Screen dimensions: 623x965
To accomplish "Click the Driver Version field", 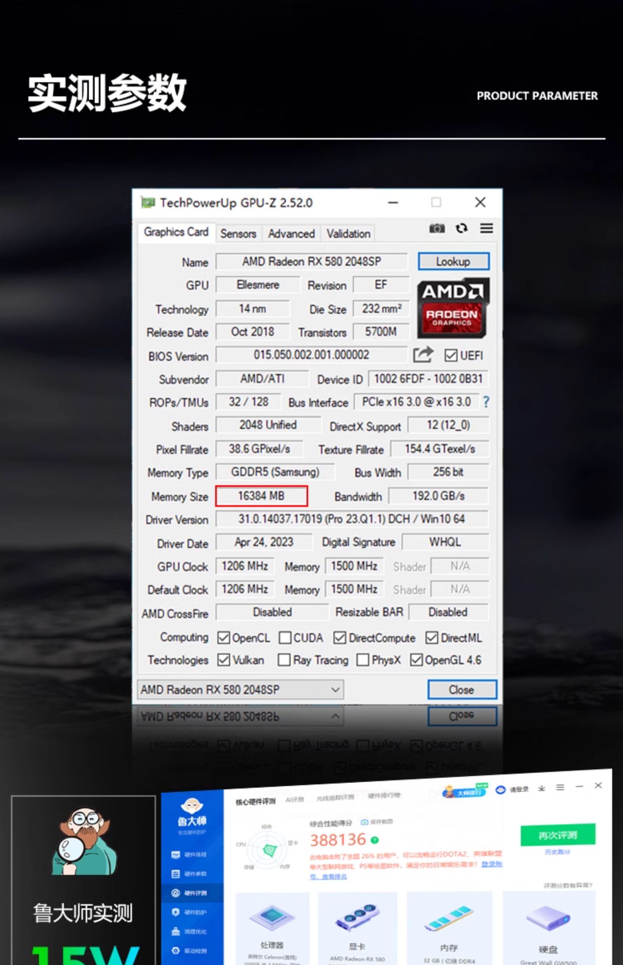I will point(352,519).
